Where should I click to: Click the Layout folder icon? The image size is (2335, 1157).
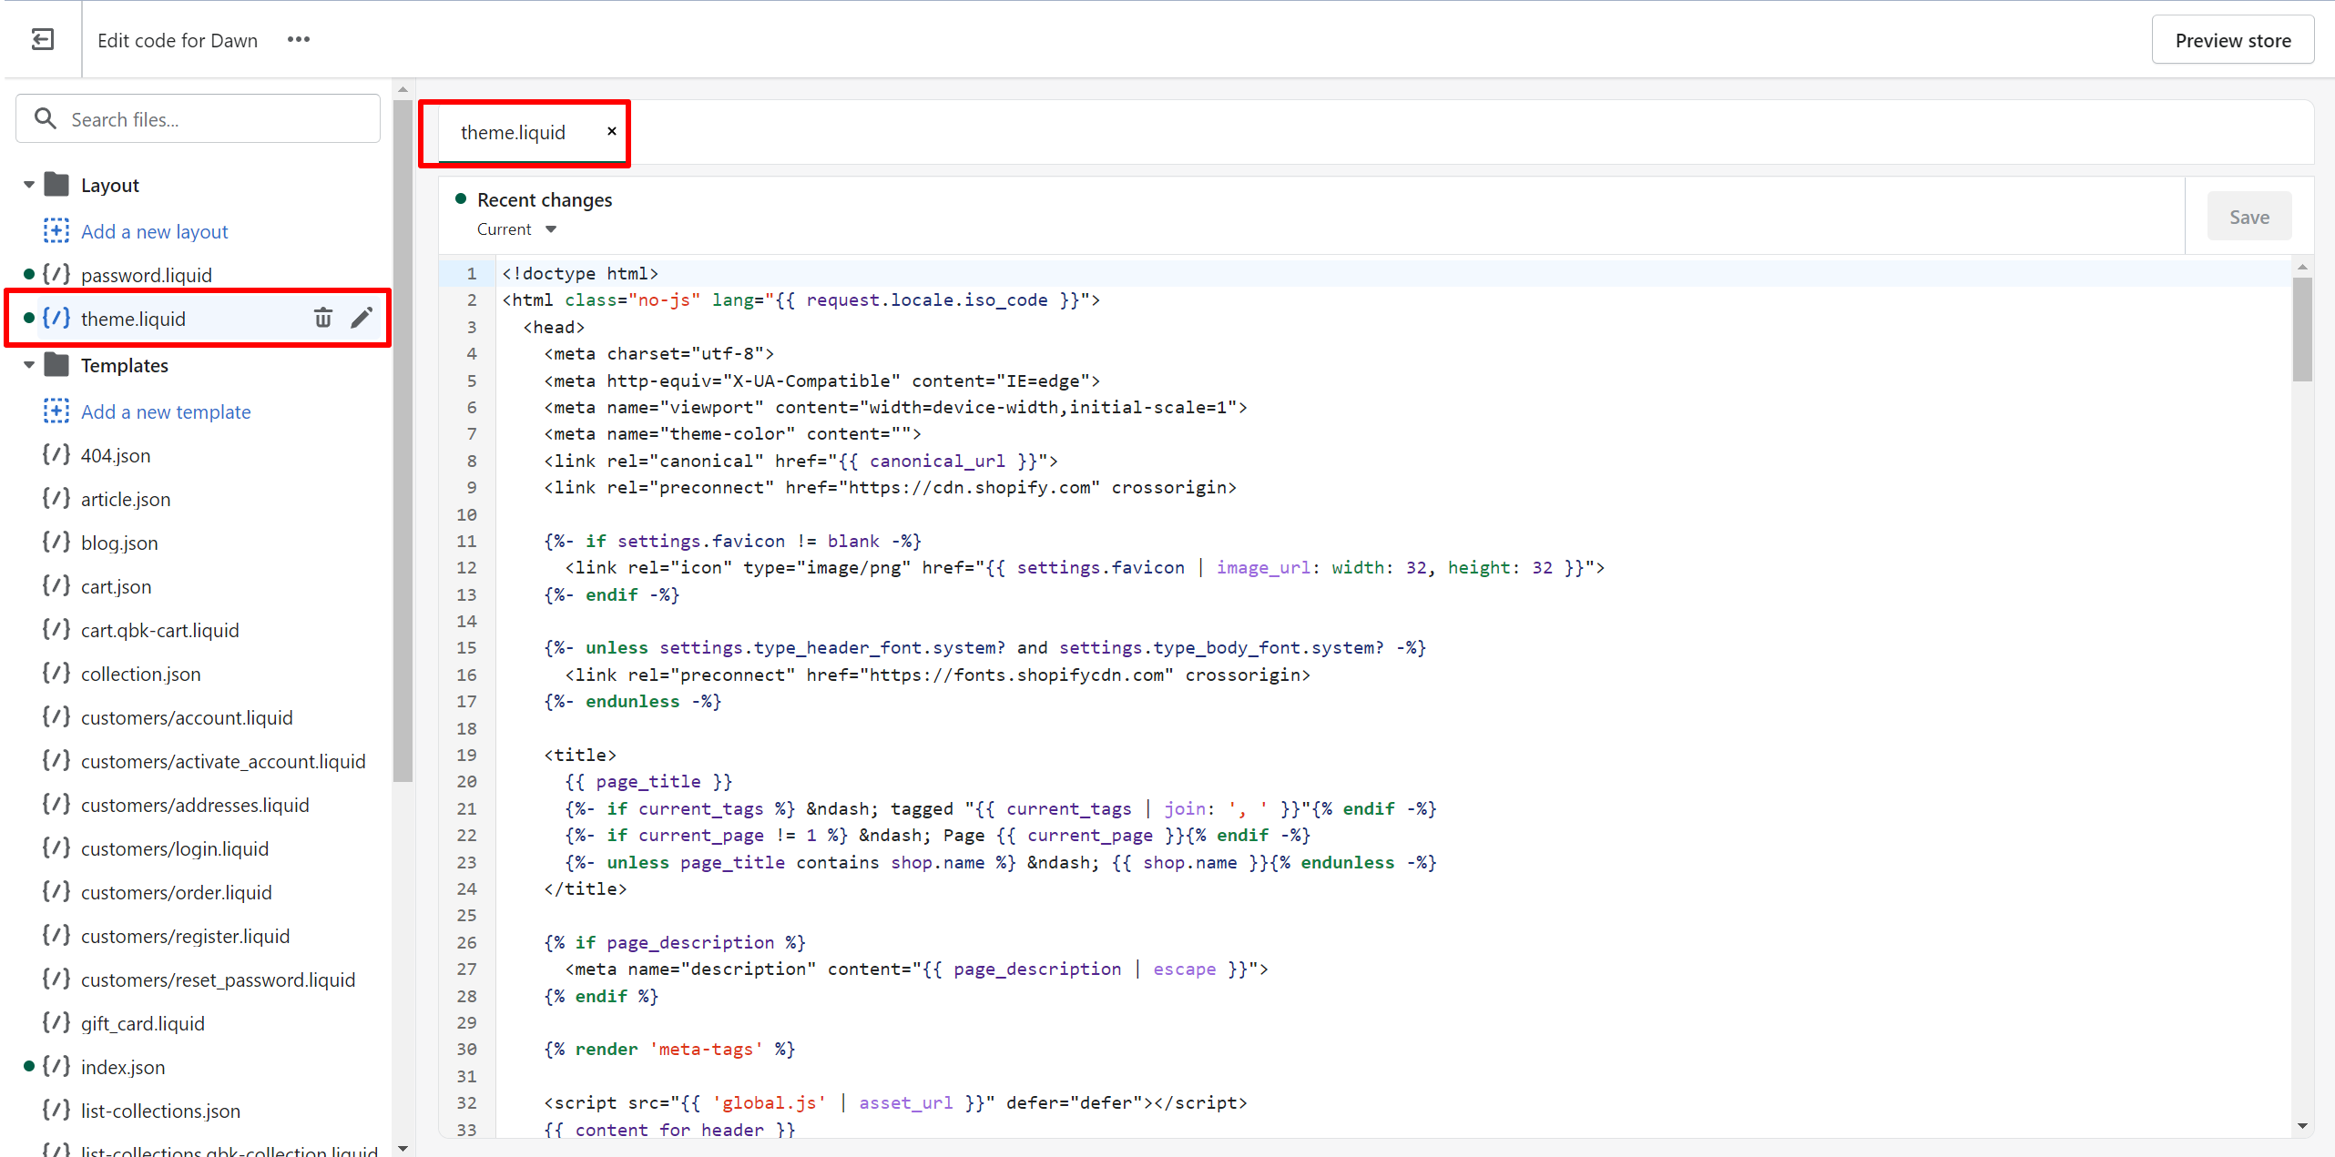tap(56, 185)
